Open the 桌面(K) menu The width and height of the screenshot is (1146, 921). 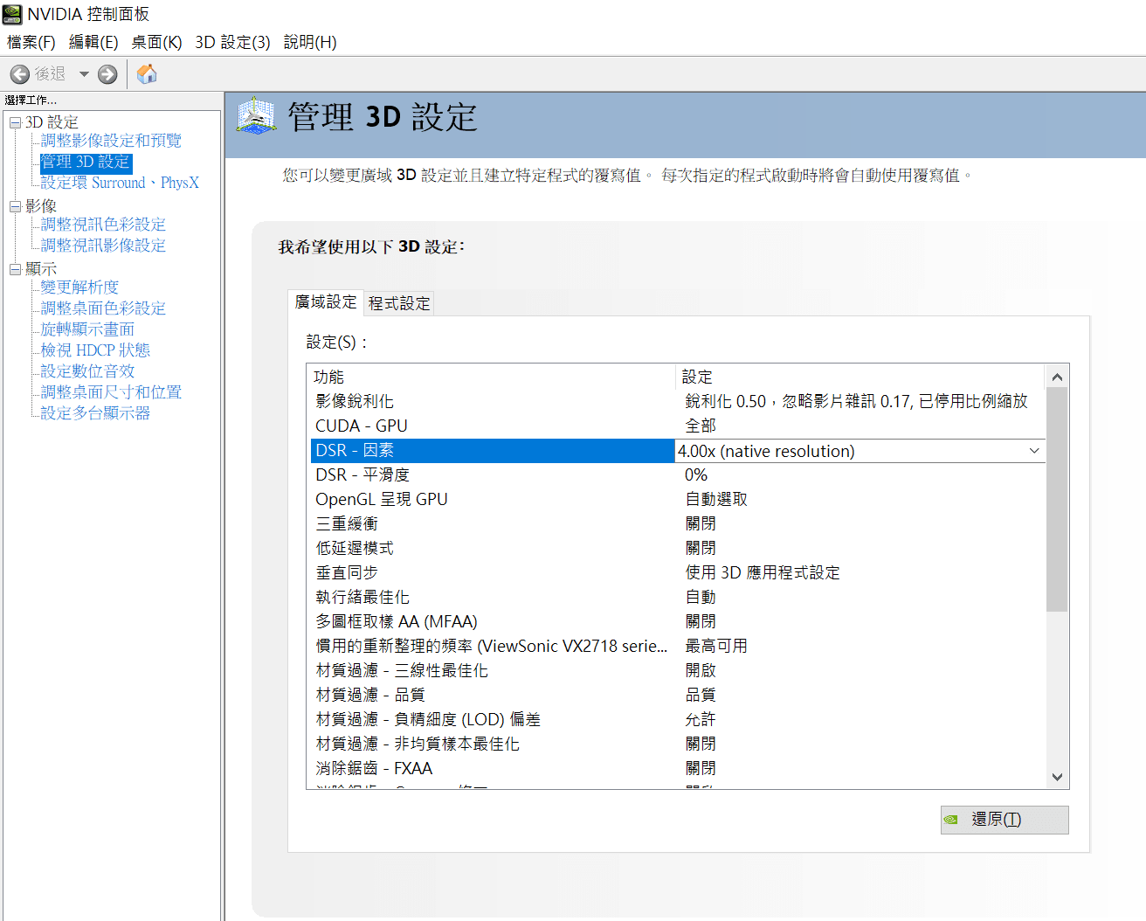coord(156,42)
